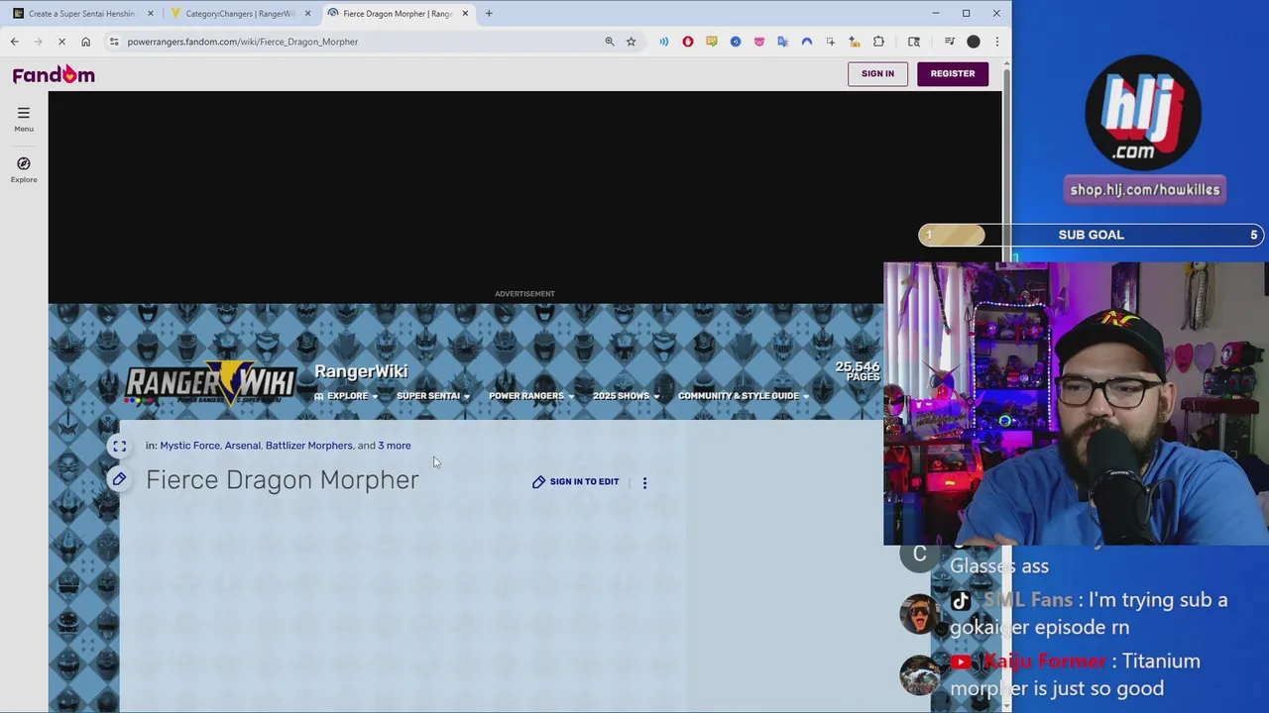Click the Register button
This screenshot has width=1269, height=713.
click(x=953, y=73)
